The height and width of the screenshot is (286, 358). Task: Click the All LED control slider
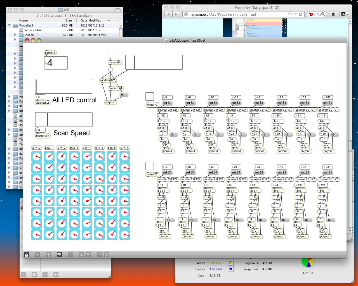point(63,86)
